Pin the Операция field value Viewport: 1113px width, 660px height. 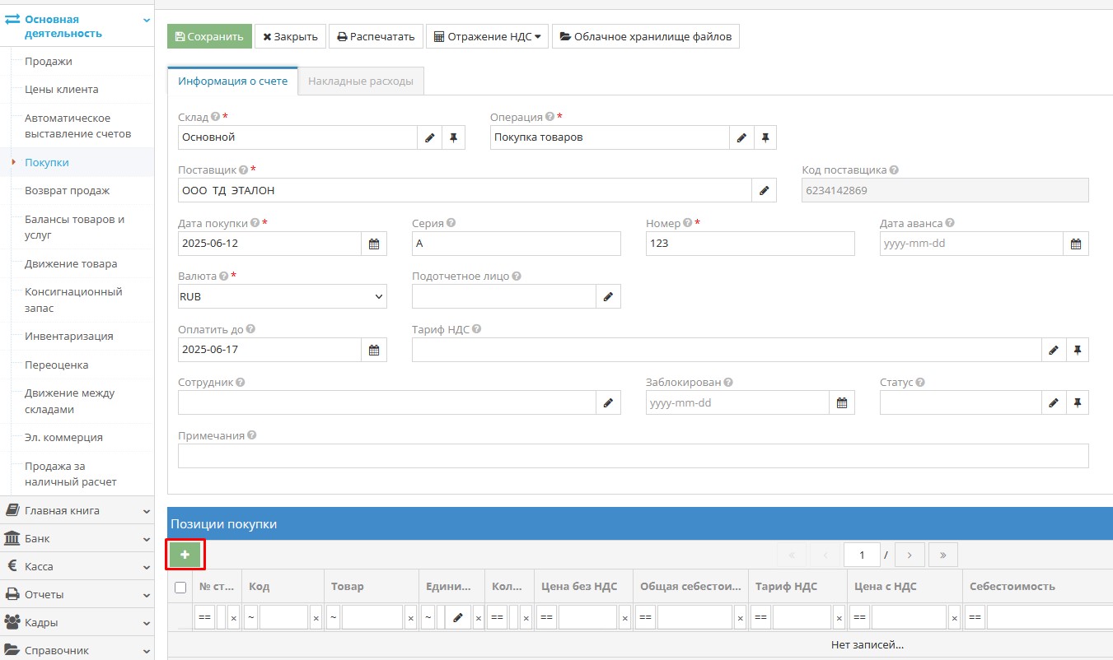click(x=765, y=137)
